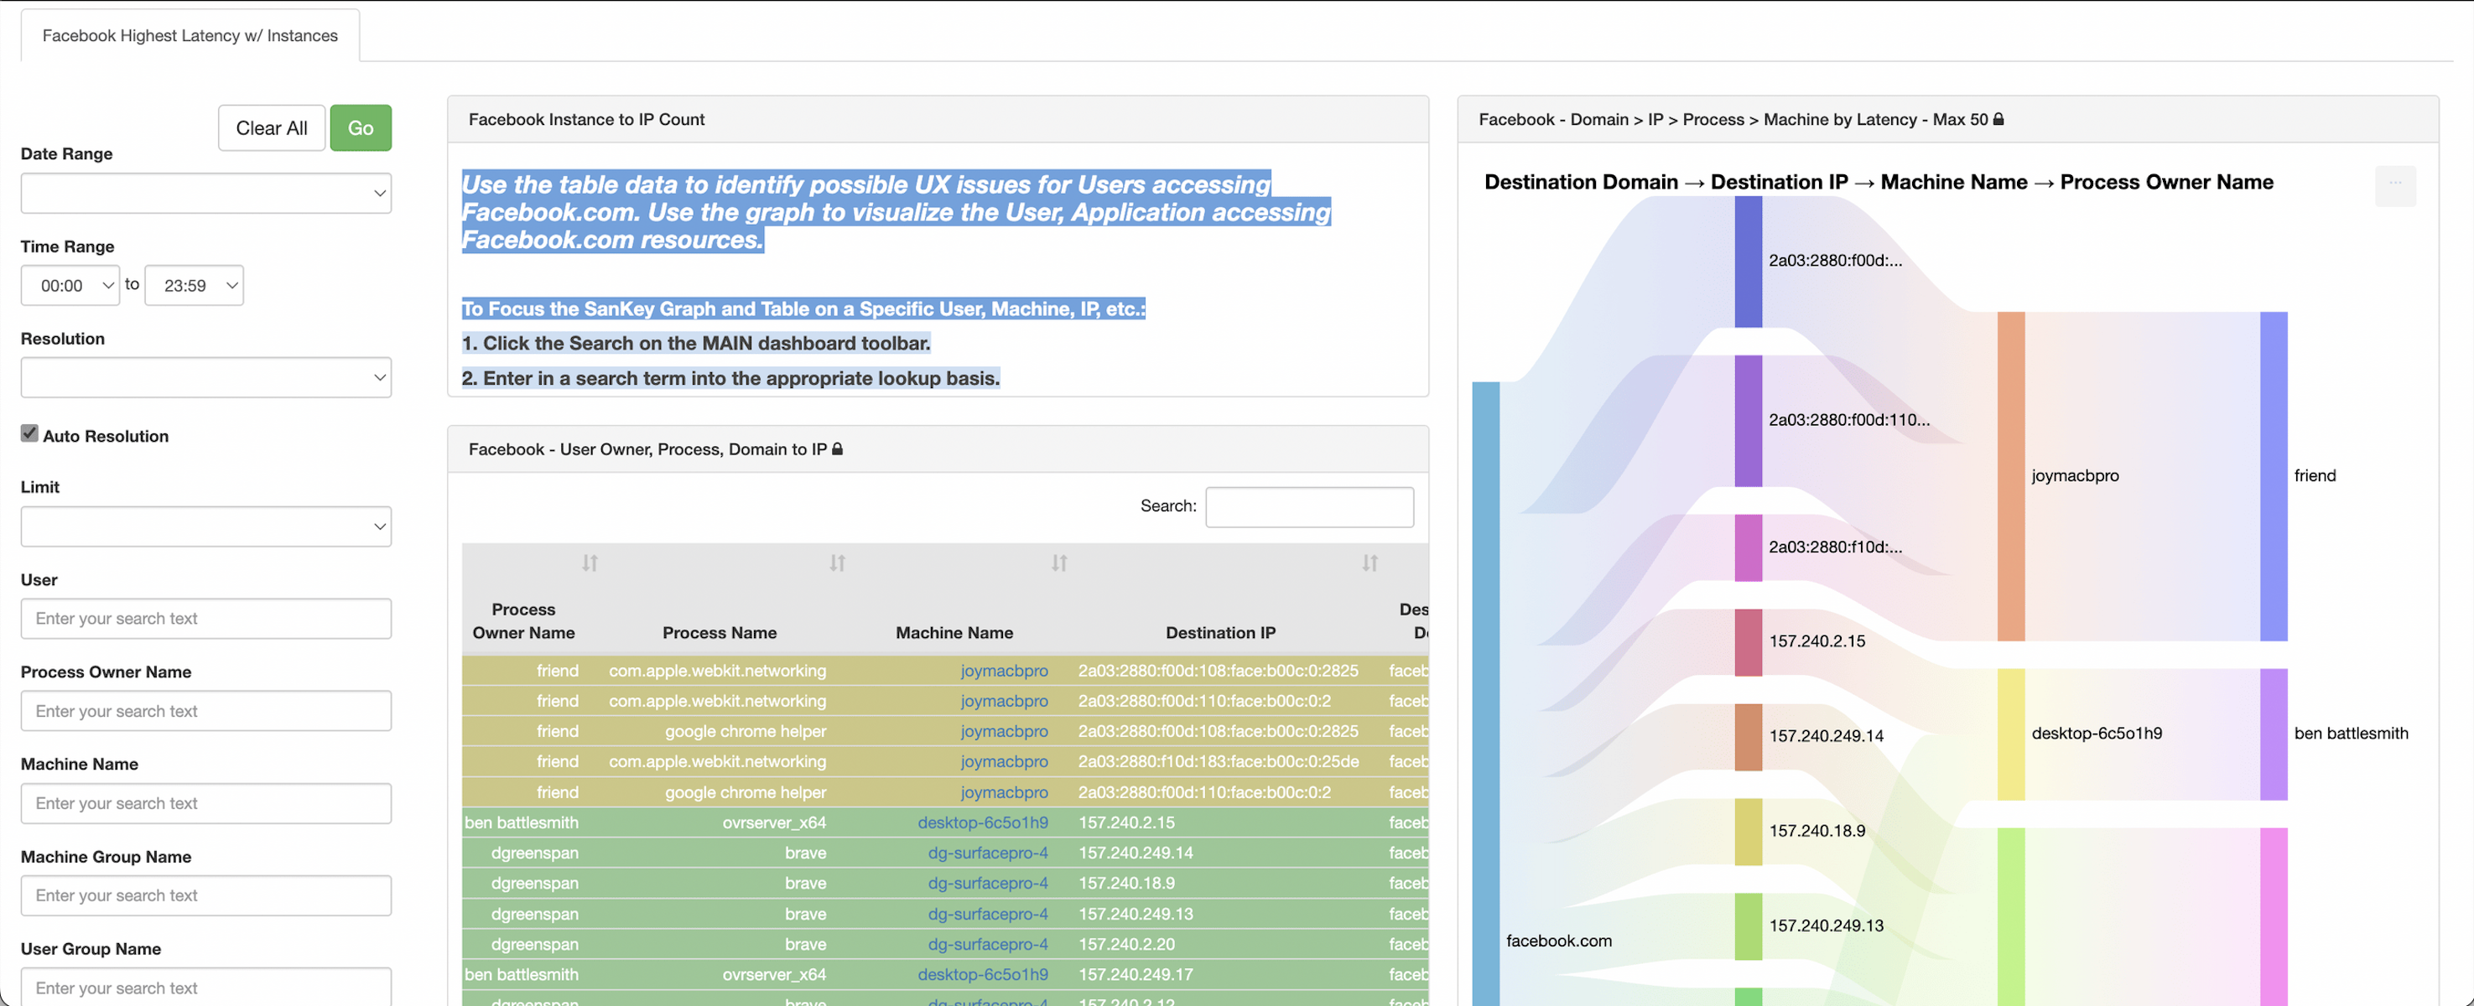Click the Process Owner Name search field
The height and width of the screenshot is (1006, 2474).
tap(205, 710)
